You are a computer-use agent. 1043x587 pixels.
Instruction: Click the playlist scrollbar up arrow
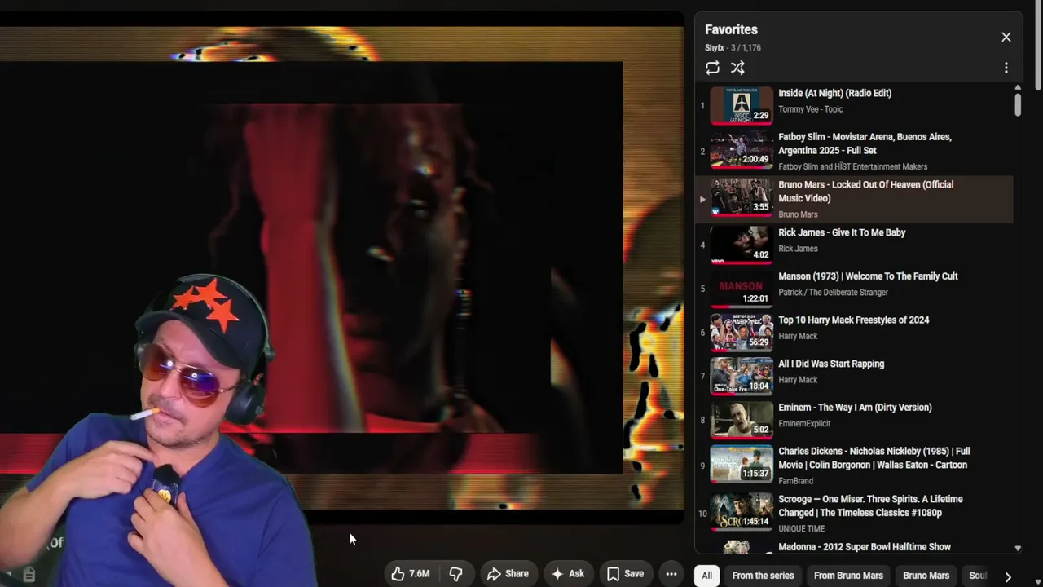pyautogui.click(x=1018, y=87)
